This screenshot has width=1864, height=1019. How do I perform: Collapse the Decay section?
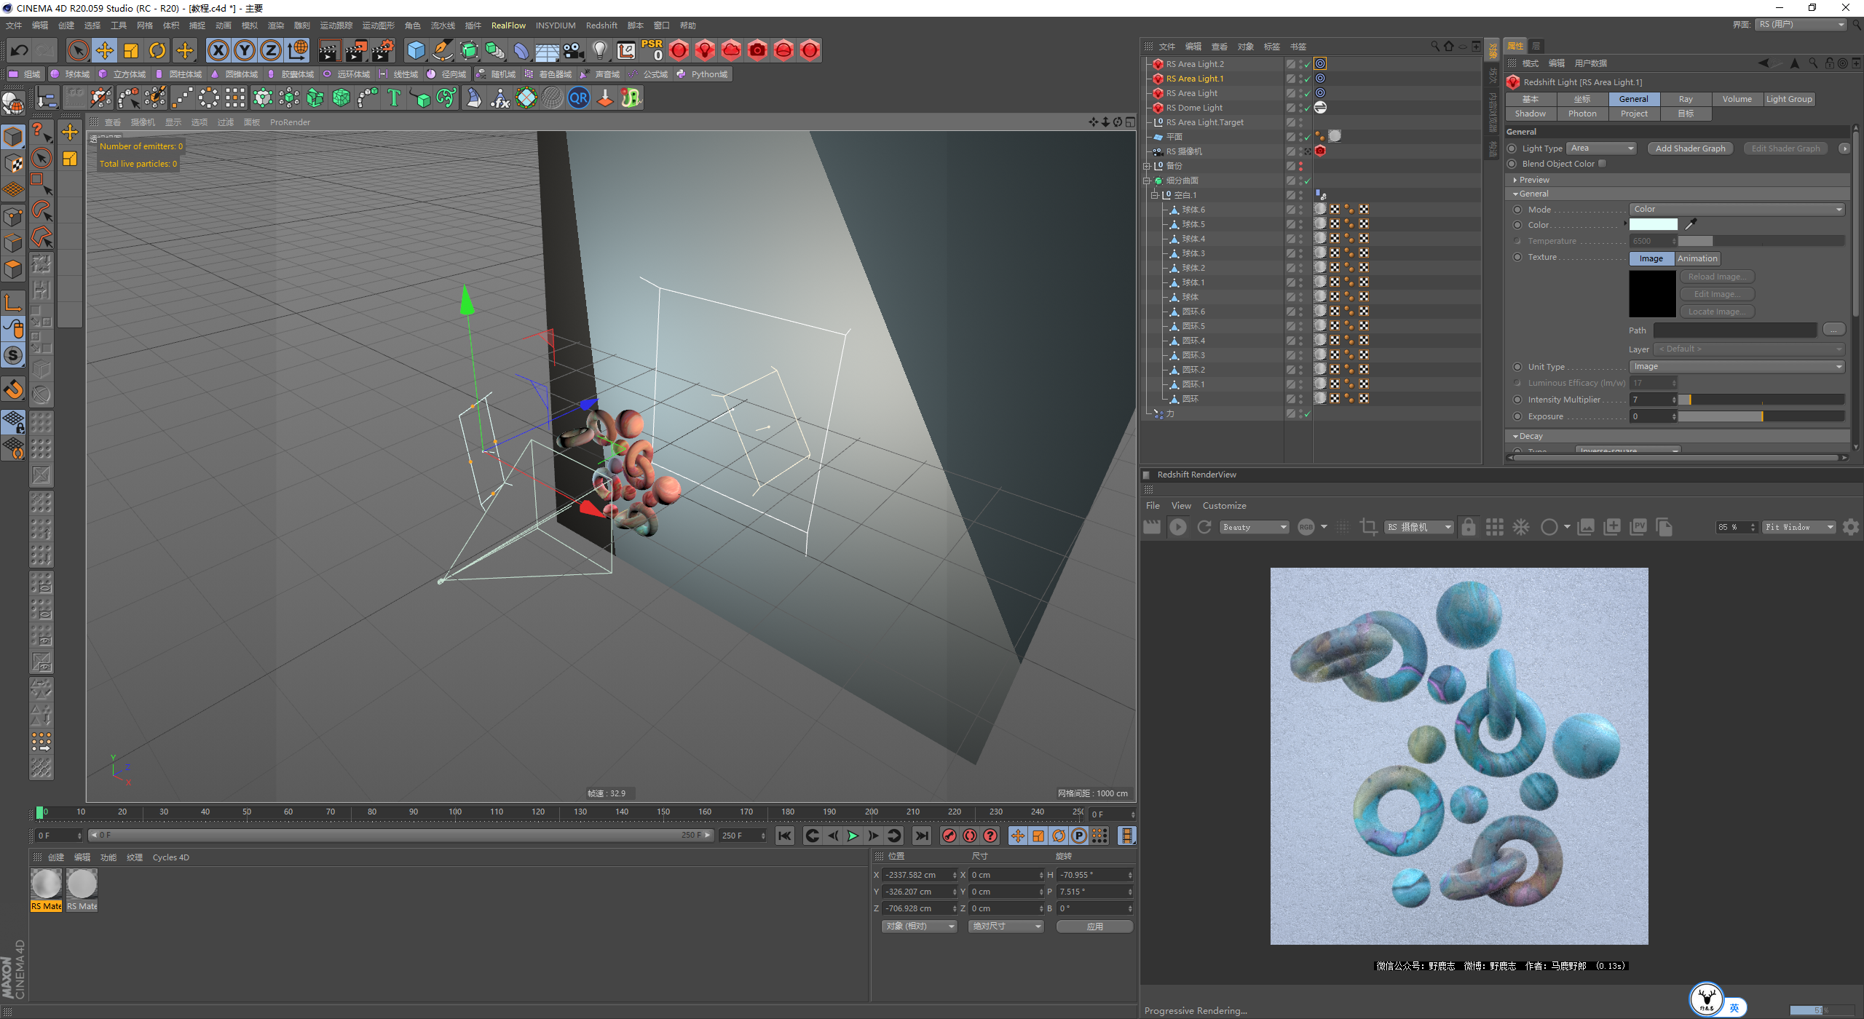coord(1516,436)
